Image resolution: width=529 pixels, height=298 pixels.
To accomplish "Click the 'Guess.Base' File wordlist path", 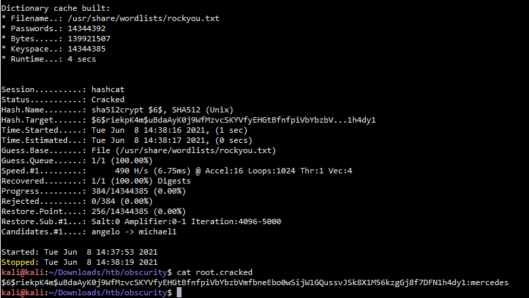I will [184, 150].
